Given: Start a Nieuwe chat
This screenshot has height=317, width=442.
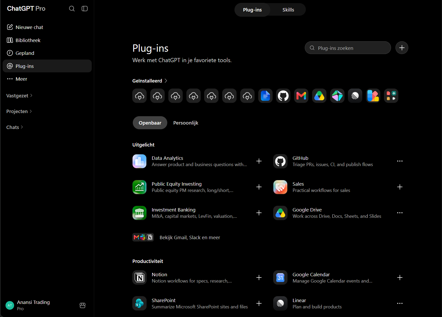Looking at the screenshot, I should pos(47,27).
